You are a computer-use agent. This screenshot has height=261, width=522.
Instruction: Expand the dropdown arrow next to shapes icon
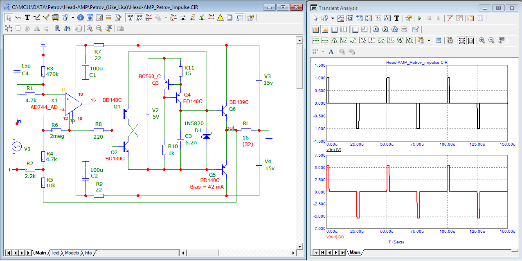click(x=73, y=18)
